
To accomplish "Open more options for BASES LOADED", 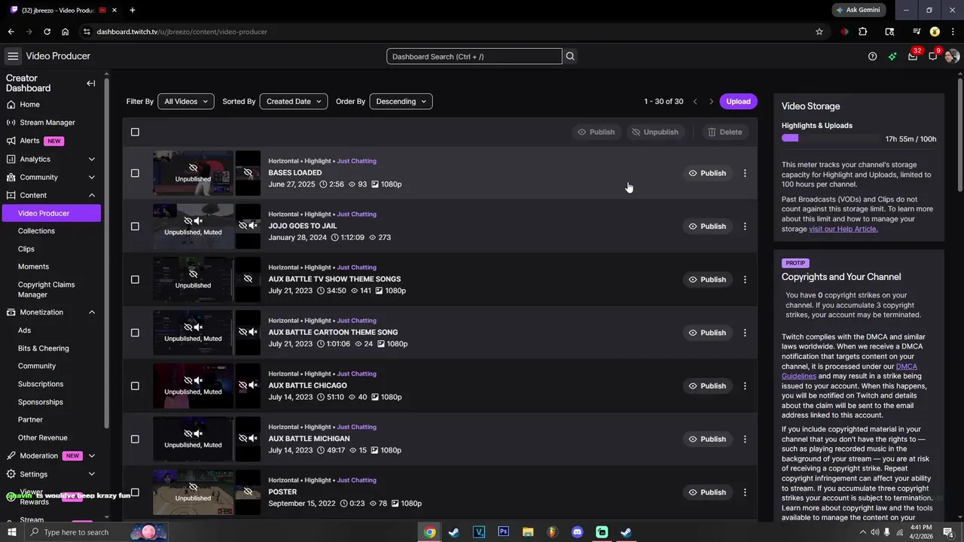I will [x=745, y=173].
